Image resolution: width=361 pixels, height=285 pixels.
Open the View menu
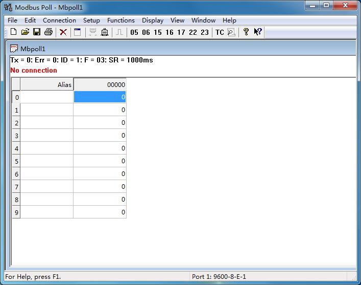pos(177,20)
